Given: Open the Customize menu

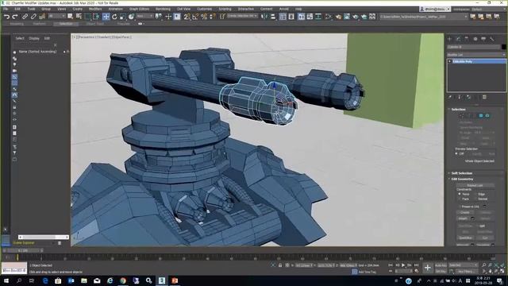Looking at the screenshot, I should (x=205, y=9).
